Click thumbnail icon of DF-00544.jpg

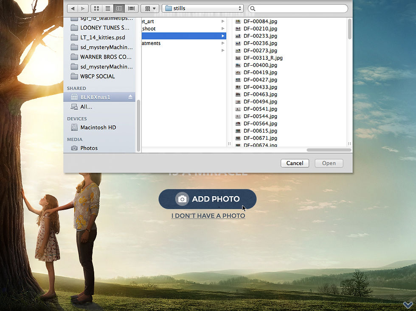[x=238, y=116]
